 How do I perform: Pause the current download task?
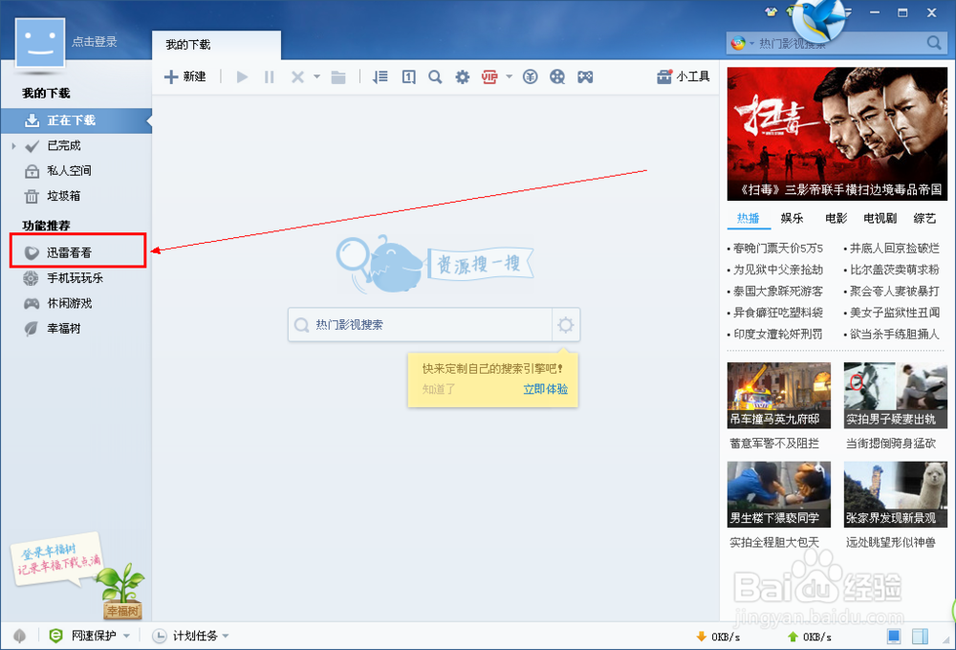tap(269, 76)
